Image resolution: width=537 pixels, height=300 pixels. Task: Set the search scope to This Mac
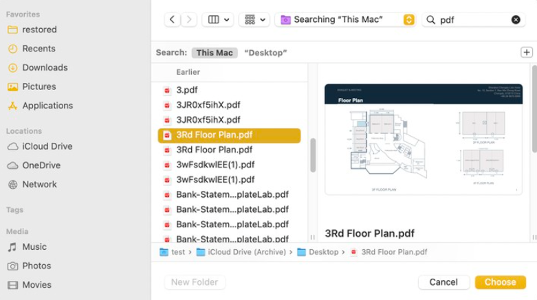click(215, 53)
